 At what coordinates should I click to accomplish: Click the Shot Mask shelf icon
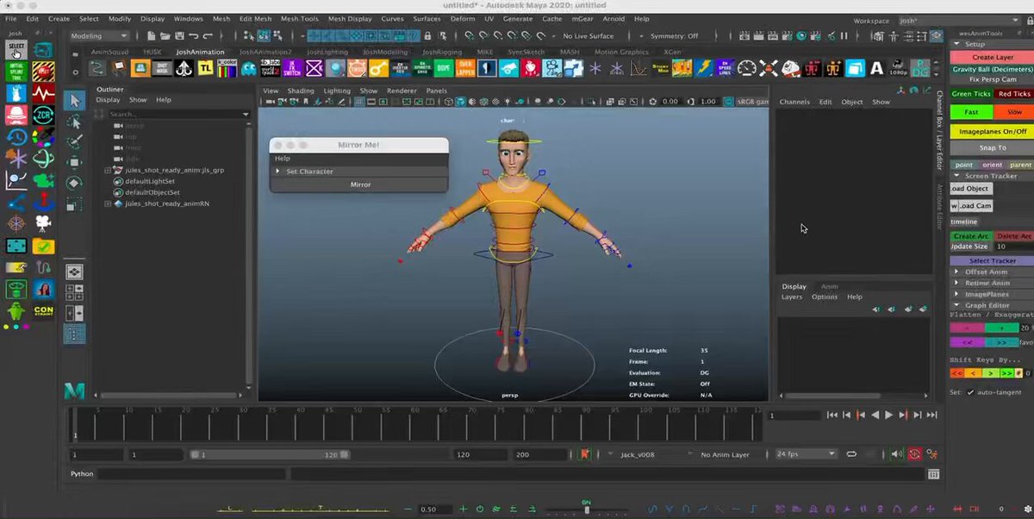pos(161,69)
